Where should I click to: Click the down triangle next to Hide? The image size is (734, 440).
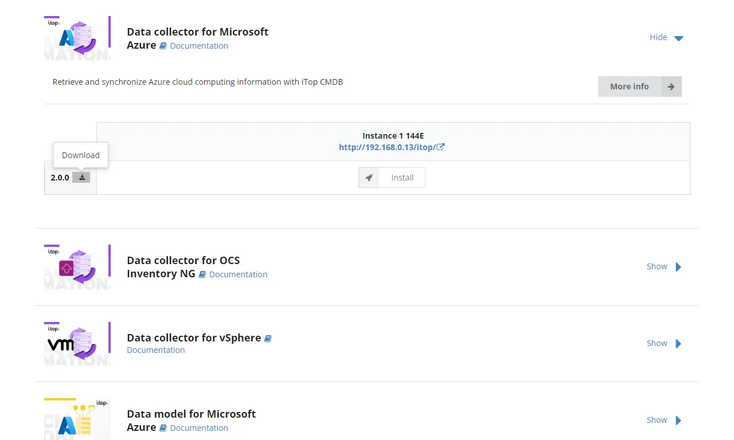click(x=678, y=38)
